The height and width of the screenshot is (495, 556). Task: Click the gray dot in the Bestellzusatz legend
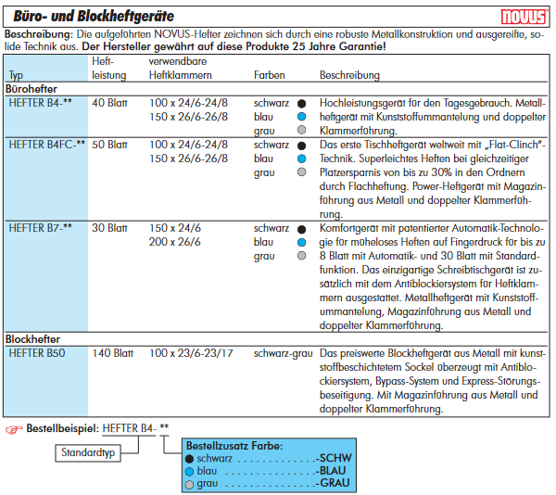pyautogui.click(x=190, y=484)
